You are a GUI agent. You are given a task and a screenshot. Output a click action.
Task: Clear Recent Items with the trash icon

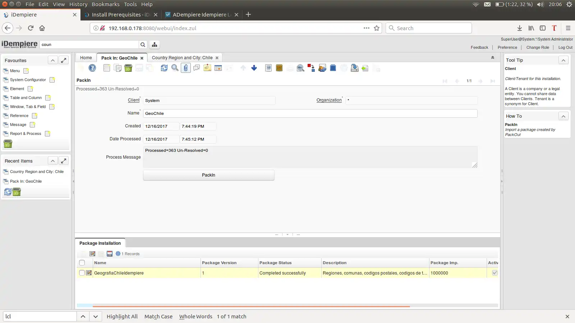pyautogui.click(x=17, y=192)
